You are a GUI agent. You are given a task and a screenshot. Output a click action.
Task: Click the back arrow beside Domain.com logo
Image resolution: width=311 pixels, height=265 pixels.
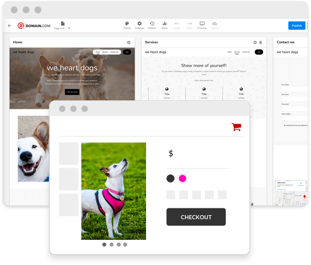click(10, 26)
